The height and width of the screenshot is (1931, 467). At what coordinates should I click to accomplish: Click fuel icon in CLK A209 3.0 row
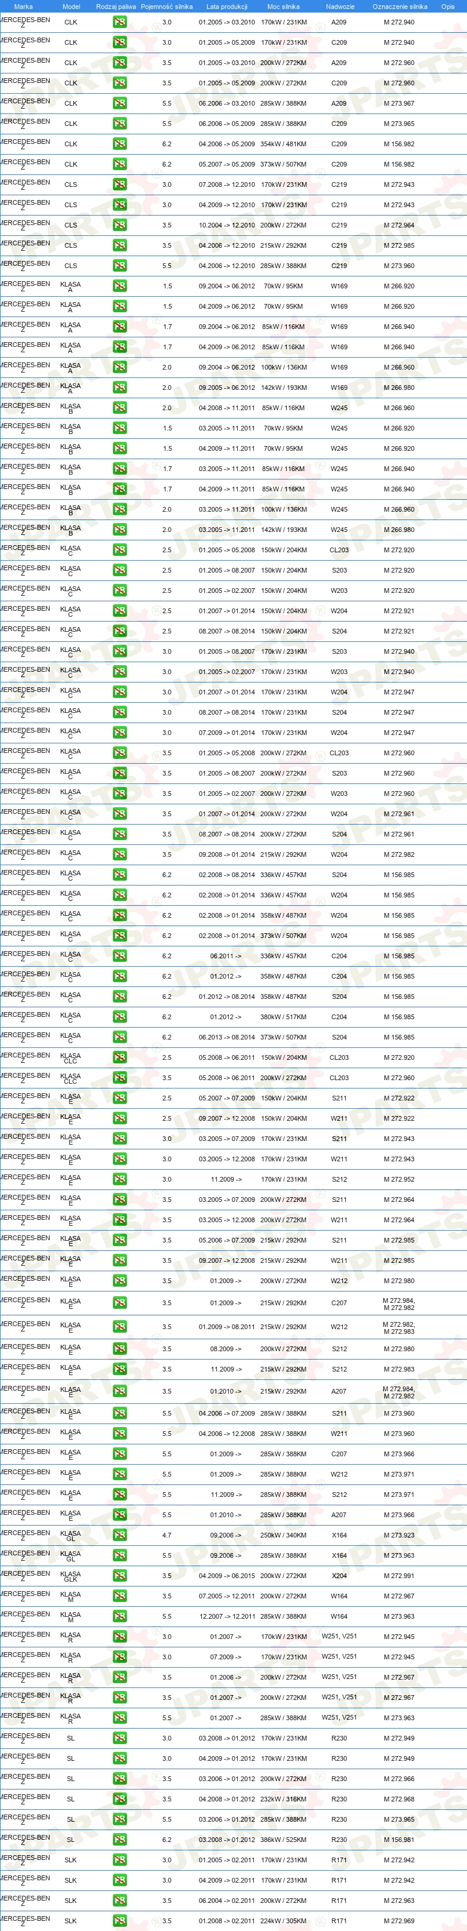[120, 23]
